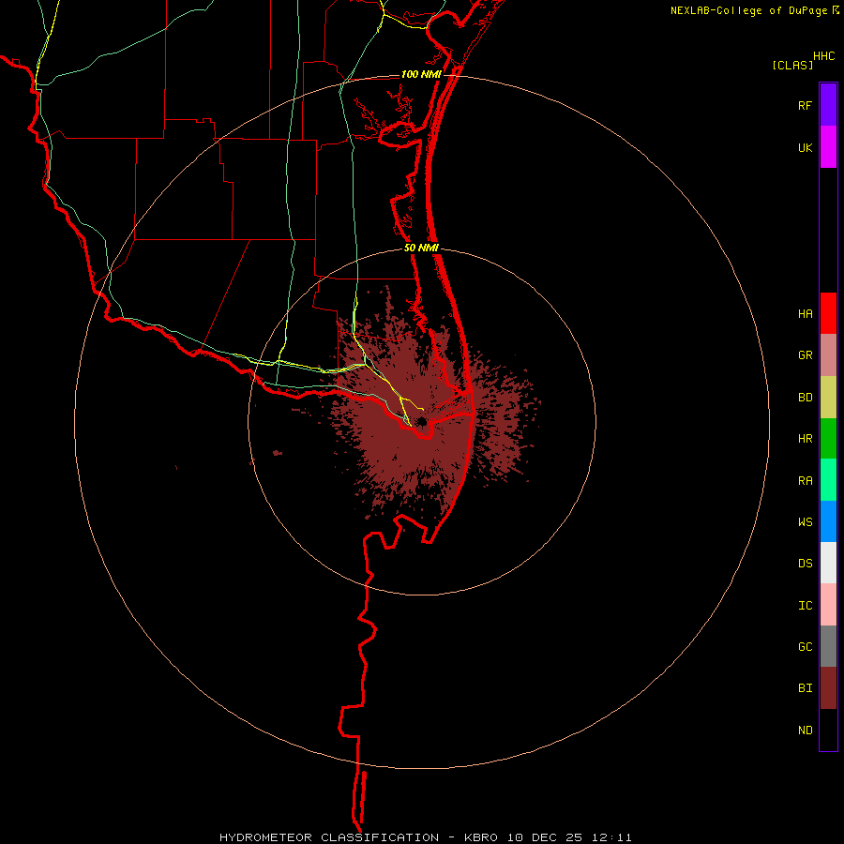Click the black radar site dot
844x844 pixels.
(x=422, y=421)
